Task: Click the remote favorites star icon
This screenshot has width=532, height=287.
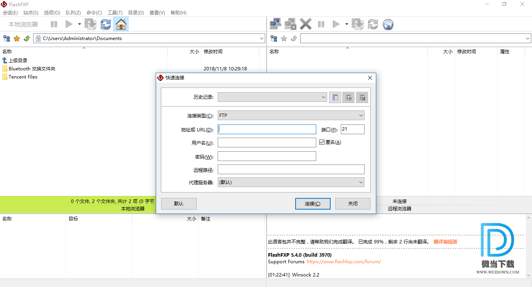Action: [284, 38]
